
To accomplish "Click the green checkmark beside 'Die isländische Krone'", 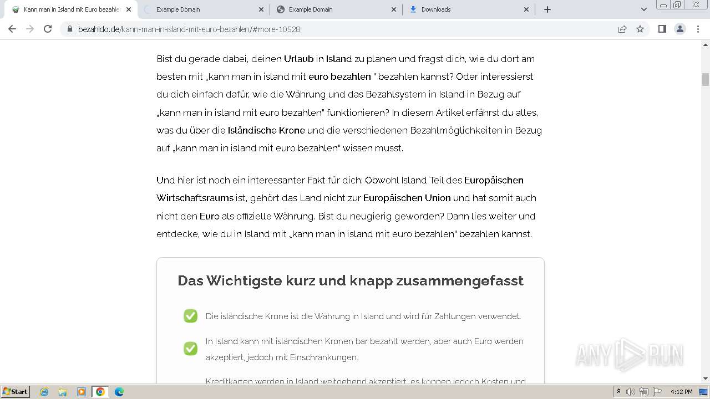I will click(190, 316).
